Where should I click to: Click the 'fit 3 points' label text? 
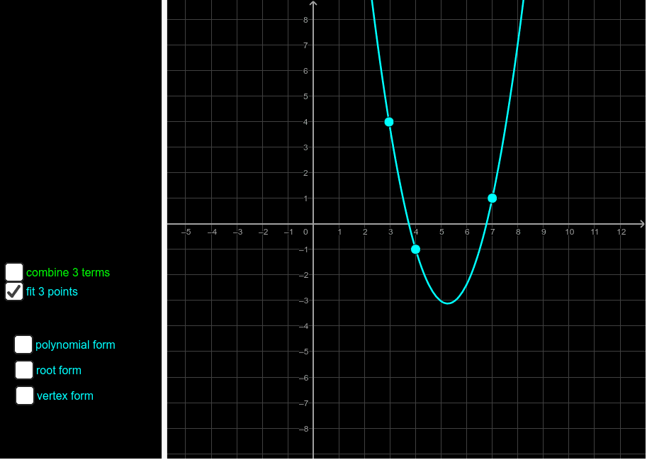52,291
